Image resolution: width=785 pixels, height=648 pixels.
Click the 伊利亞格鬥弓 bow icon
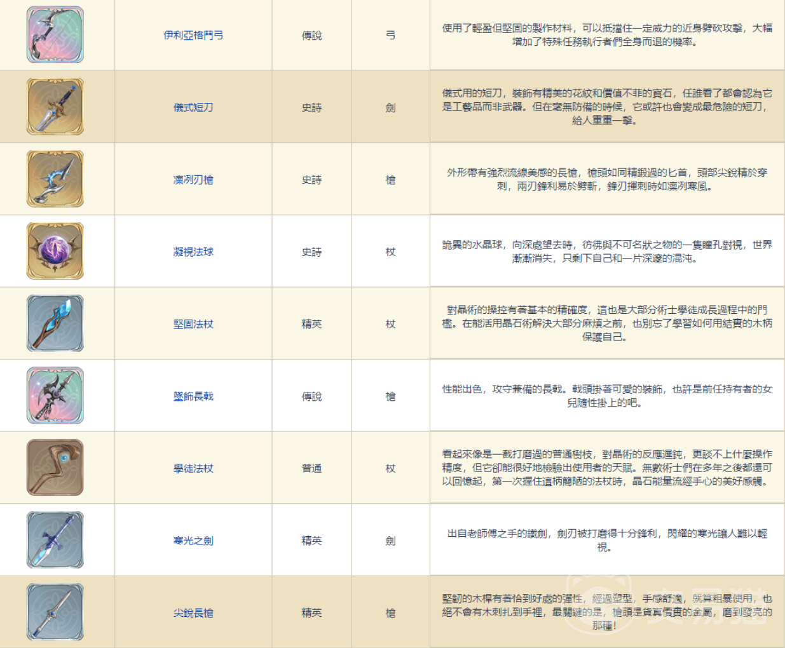pyautogui.click(x=55, y=35)
